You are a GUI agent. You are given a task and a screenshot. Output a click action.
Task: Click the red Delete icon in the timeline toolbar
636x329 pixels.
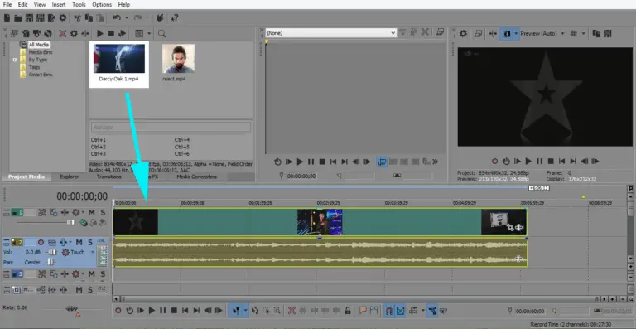pos(291,311)
